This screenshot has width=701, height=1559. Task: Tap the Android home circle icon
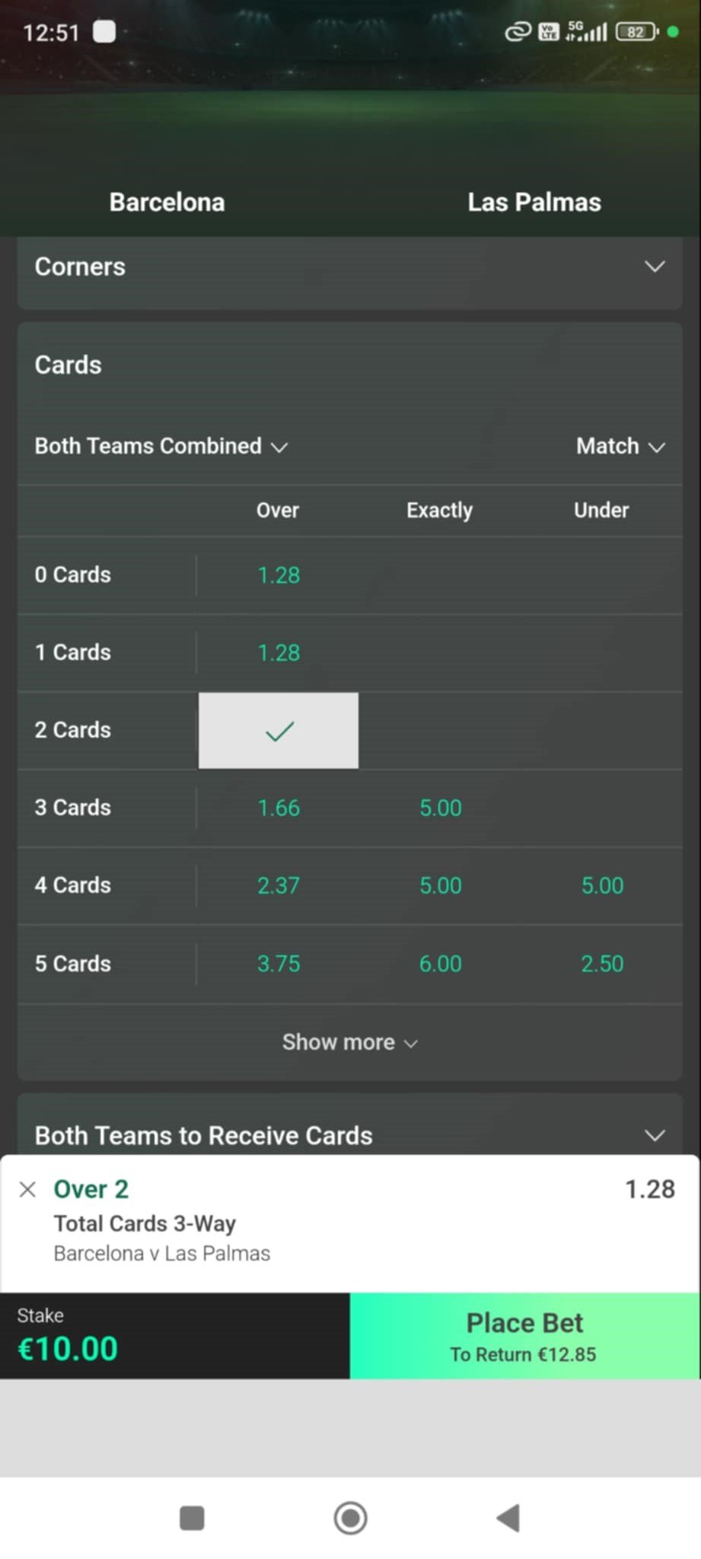(x=350, y=1517)
